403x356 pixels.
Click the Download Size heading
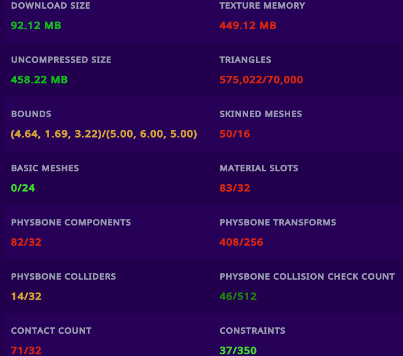51,6
